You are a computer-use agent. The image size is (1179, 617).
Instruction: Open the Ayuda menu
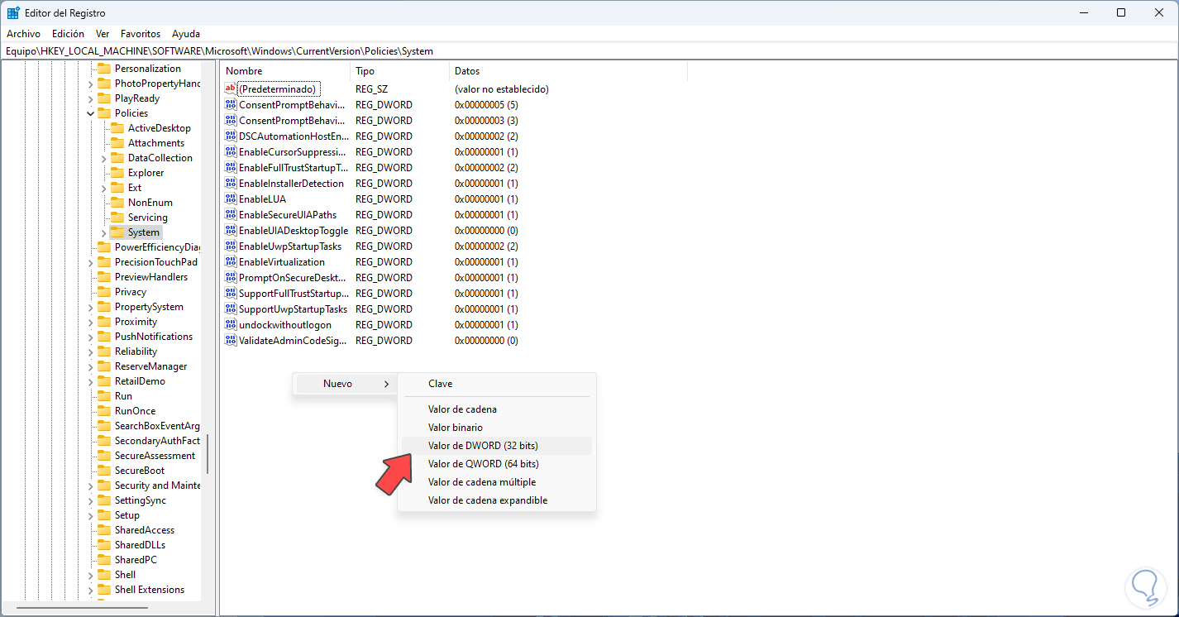(186, 34)
